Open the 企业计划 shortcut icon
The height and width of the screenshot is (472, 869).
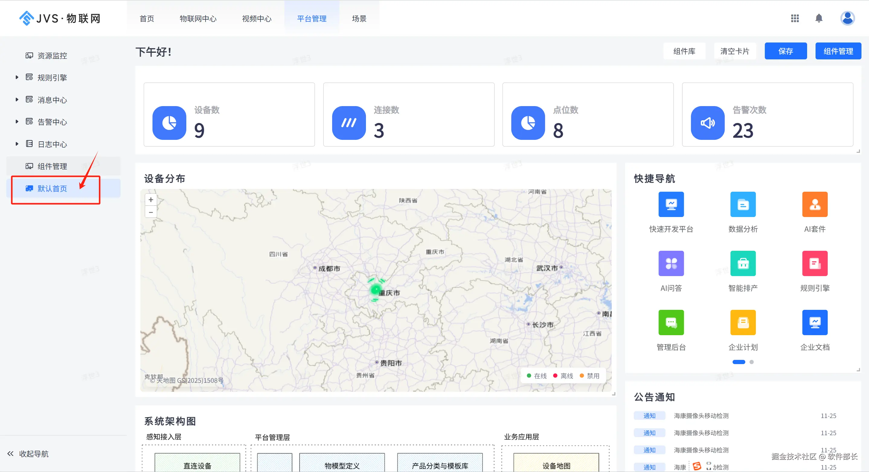742,322
